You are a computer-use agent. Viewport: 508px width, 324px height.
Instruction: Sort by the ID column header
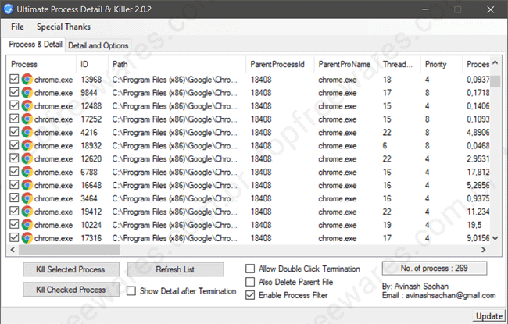tap(92, 65)
